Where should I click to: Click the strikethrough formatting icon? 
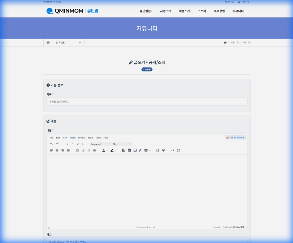tap(83, 144)
